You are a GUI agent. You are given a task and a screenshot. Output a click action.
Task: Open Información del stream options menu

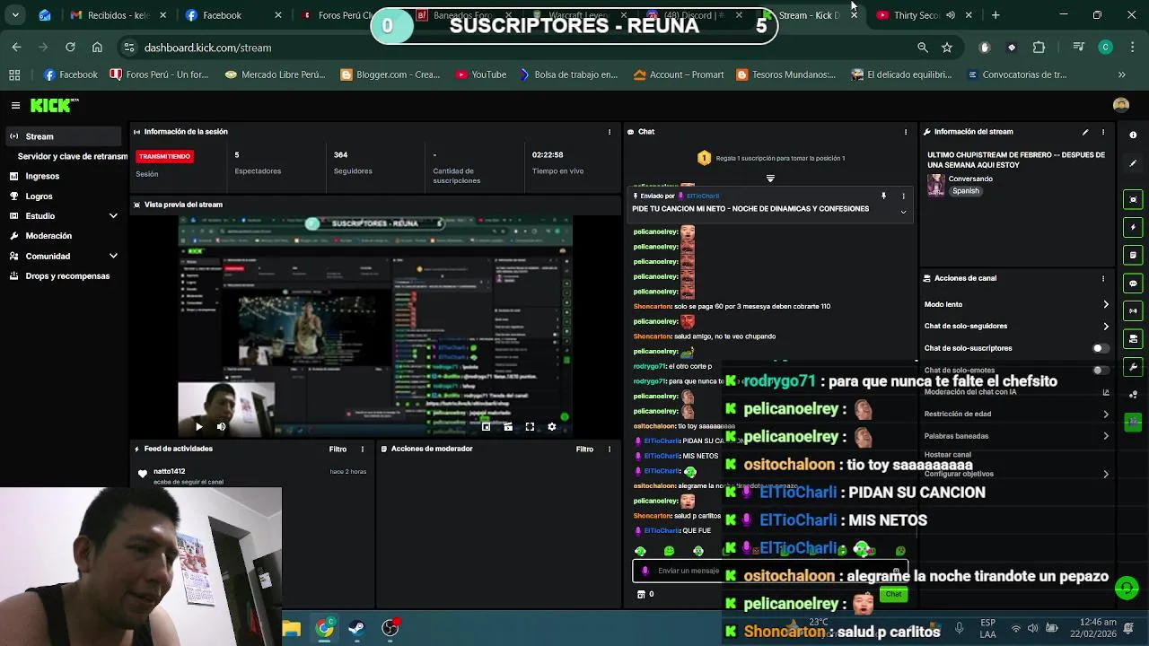[x=1103, y=132]
